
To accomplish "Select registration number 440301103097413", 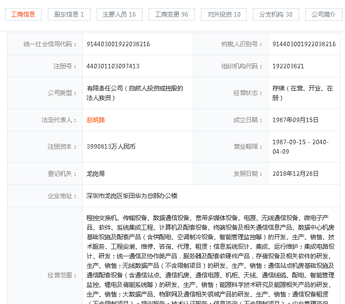I will (113, 66).
